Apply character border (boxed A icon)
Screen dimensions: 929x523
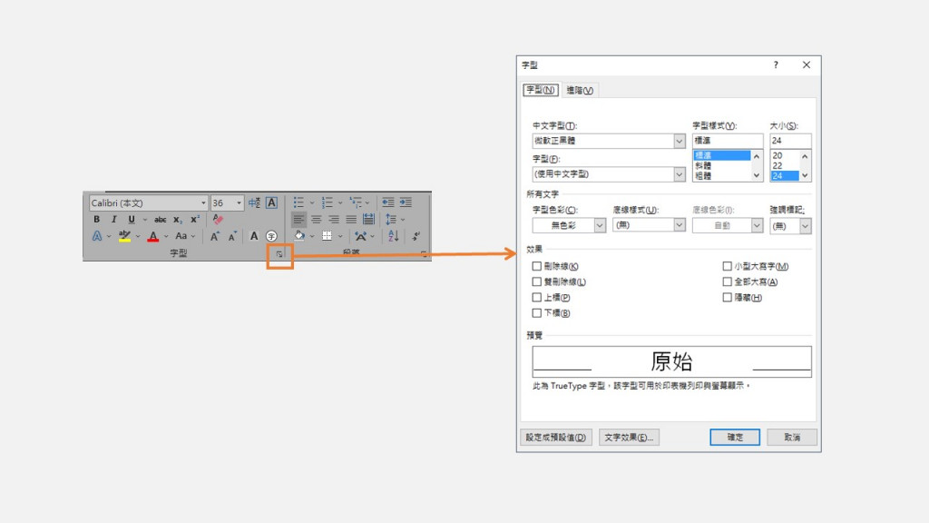pos(271,202)
